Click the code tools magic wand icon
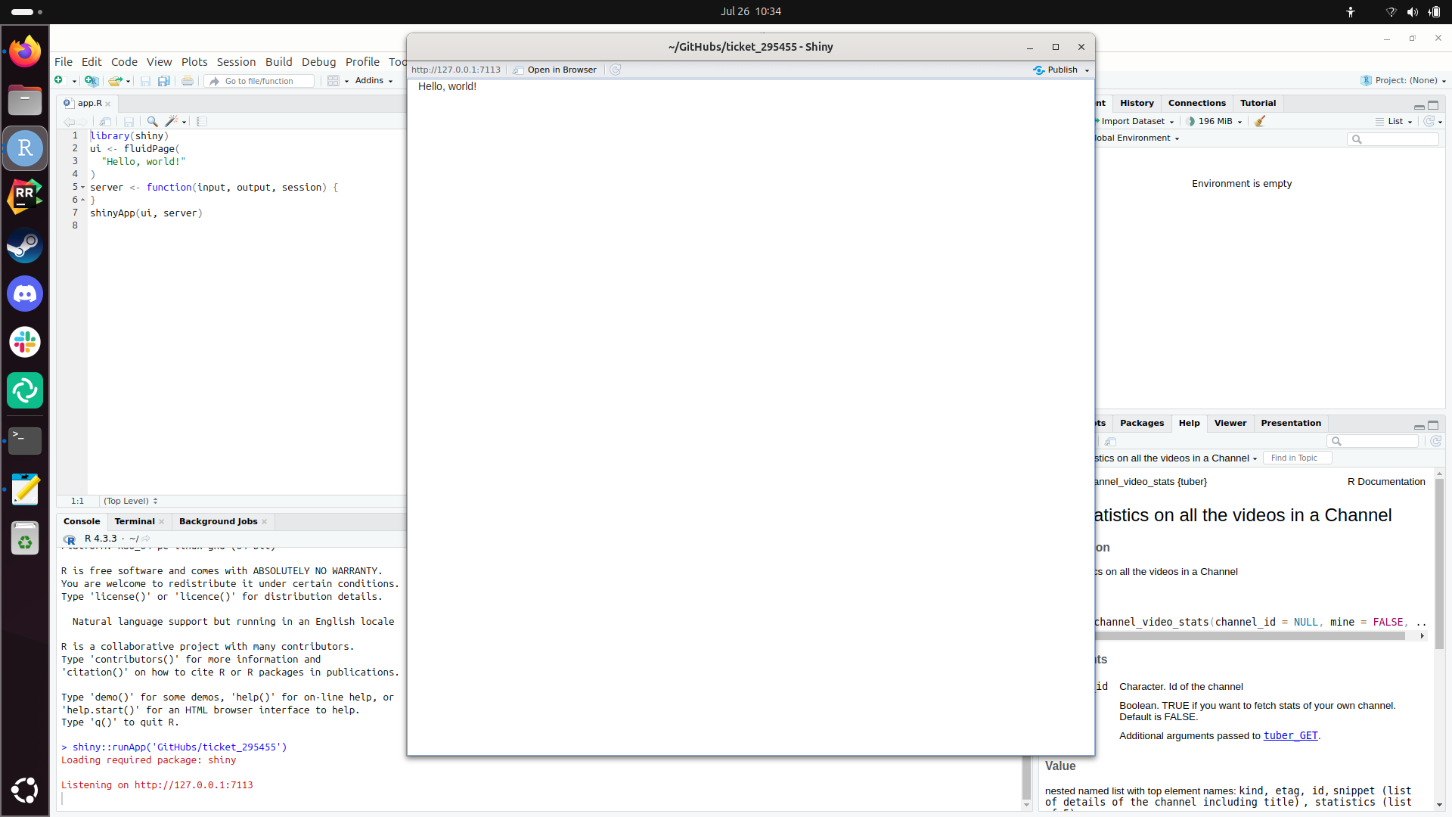 tap(172, 122)
